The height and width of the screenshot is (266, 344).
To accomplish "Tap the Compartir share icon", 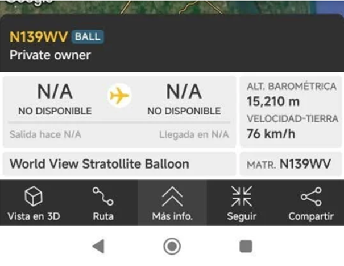I will (x=310, y=197).
